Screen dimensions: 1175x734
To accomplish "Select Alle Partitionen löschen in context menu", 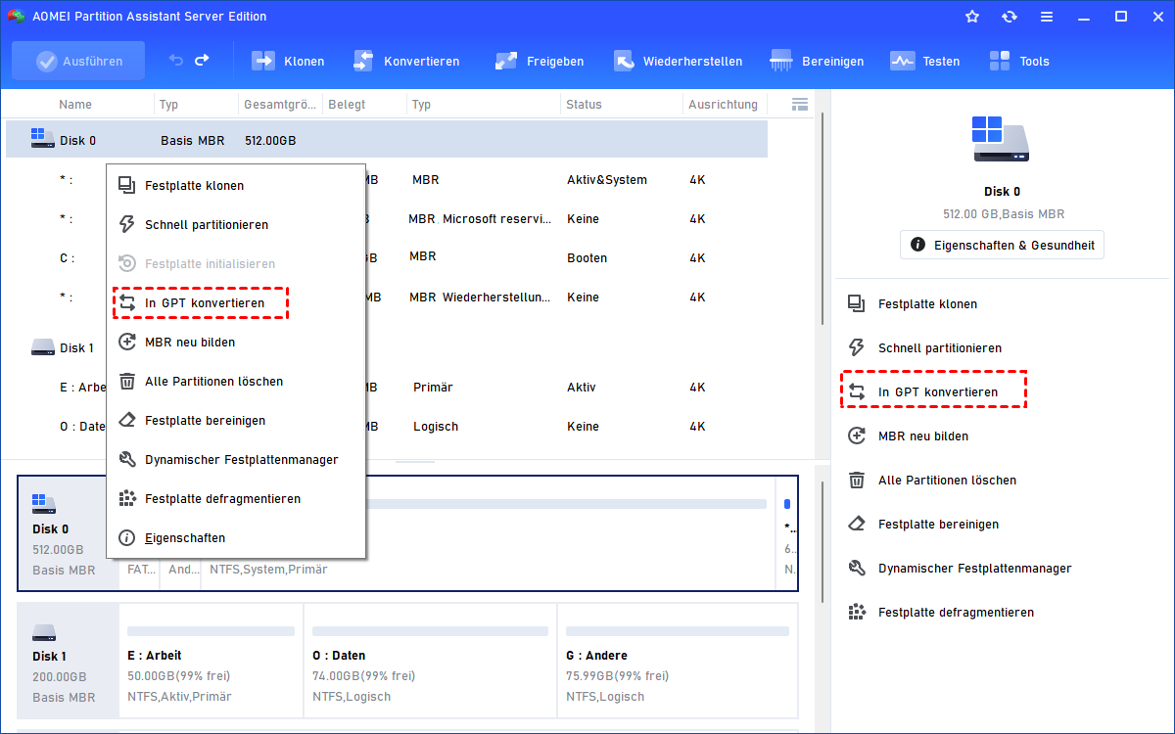I will pyautogui.click(x=236, y=381).
